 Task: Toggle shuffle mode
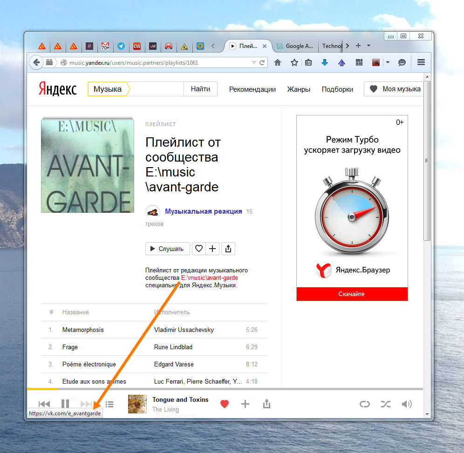pyautogui.click(x=386, y=404)
